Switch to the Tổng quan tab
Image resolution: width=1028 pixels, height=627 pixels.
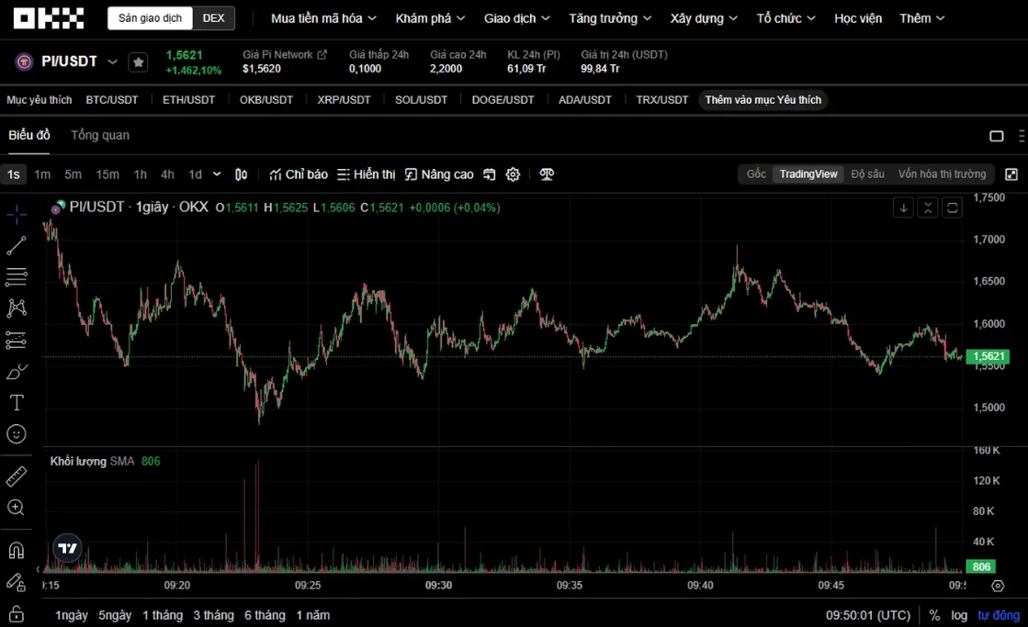[100, 135]
